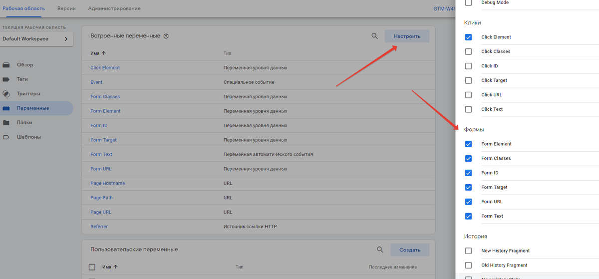Enable the Click Classes checkbox
The height and width of the screenshot is (279, 599).
(468, 51)
